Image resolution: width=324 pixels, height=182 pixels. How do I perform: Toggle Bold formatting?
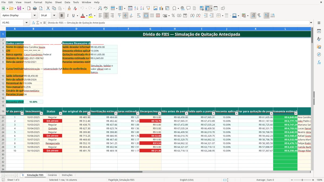tap(62, 16)
